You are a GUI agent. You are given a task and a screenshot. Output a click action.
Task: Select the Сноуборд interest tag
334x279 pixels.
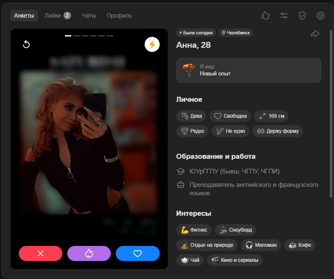pyautogui.click(x=236, y=230)
